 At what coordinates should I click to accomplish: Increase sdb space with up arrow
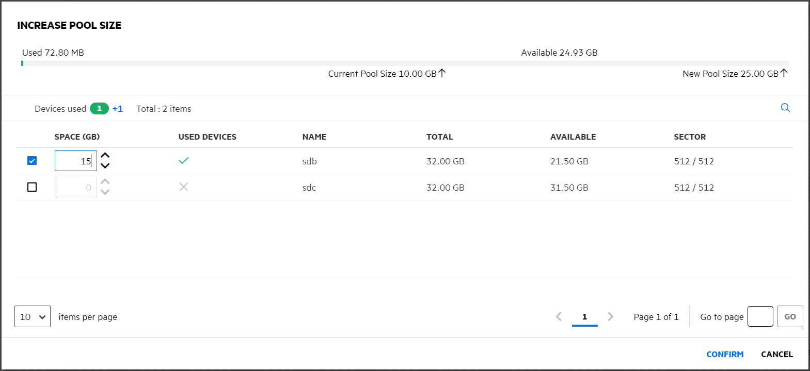pos(105,156)
